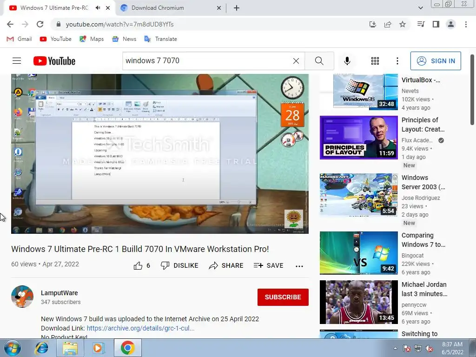
Task: Click the SHARE button
Action: pos(226,265)
